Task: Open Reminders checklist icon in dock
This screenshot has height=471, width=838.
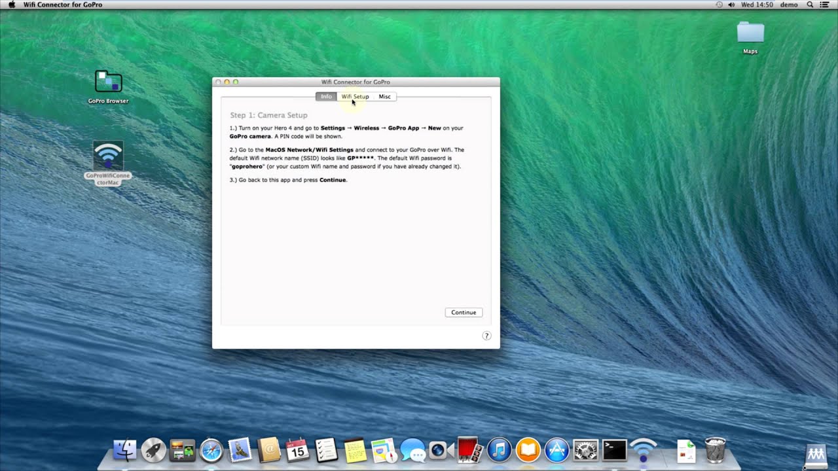Action: pyautogui.click(x=326, y=450)
